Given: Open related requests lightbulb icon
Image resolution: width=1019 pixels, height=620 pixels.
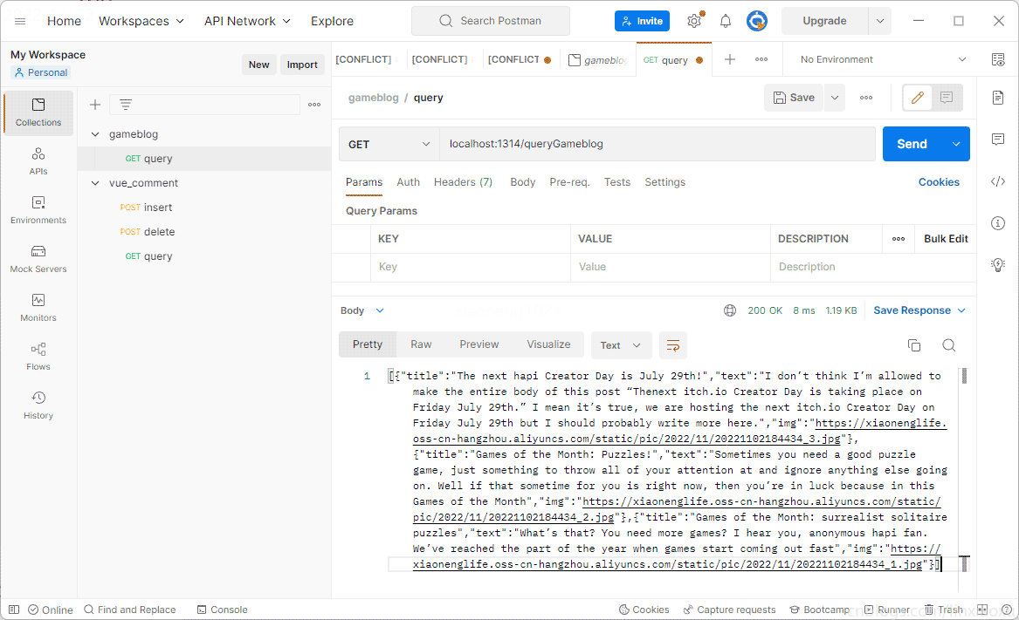Looking at the screenshot, I should pyautogui.click(x=998, y=265).
